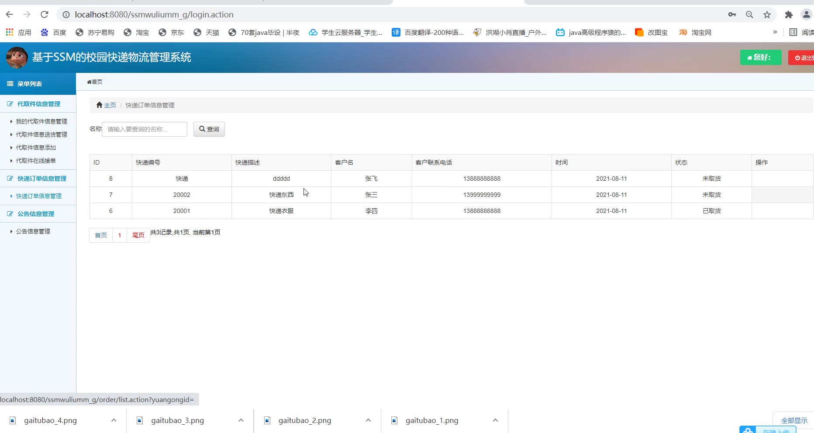Click the 名称 search input field
Viewport: 814px width, 433px height.
[144, 129]
